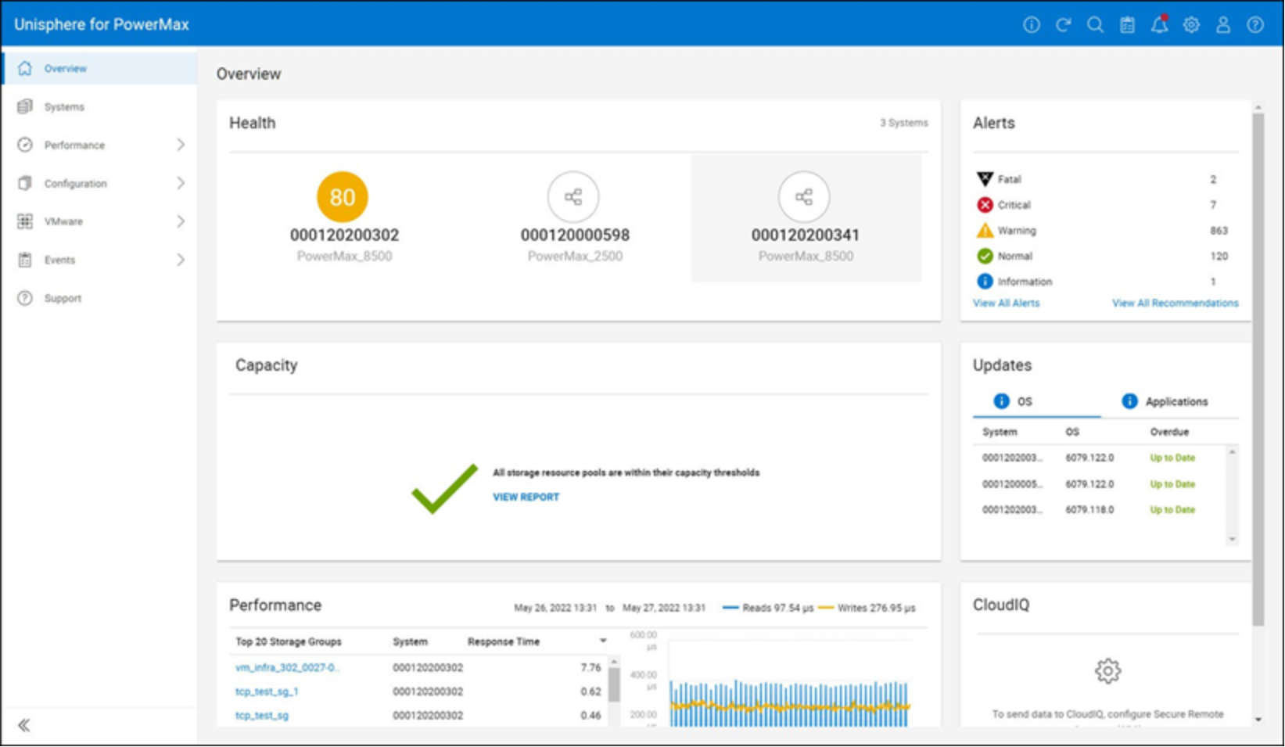Image resolution: width=1285 pixels, height=747 pixels.
Task: Click share icon above 000120000598
Action: (573, 197)
